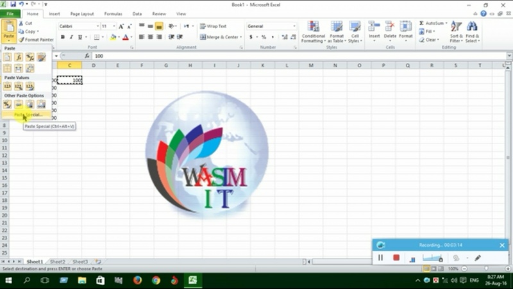Increase font size with Grow Font

(x=121, y=26)
